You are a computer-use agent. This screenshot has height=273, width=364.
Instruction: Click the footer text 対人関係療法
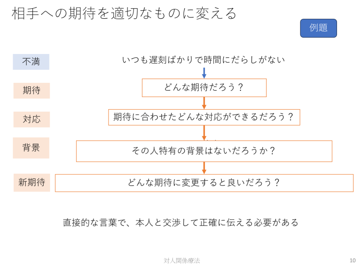coord(182,261)
